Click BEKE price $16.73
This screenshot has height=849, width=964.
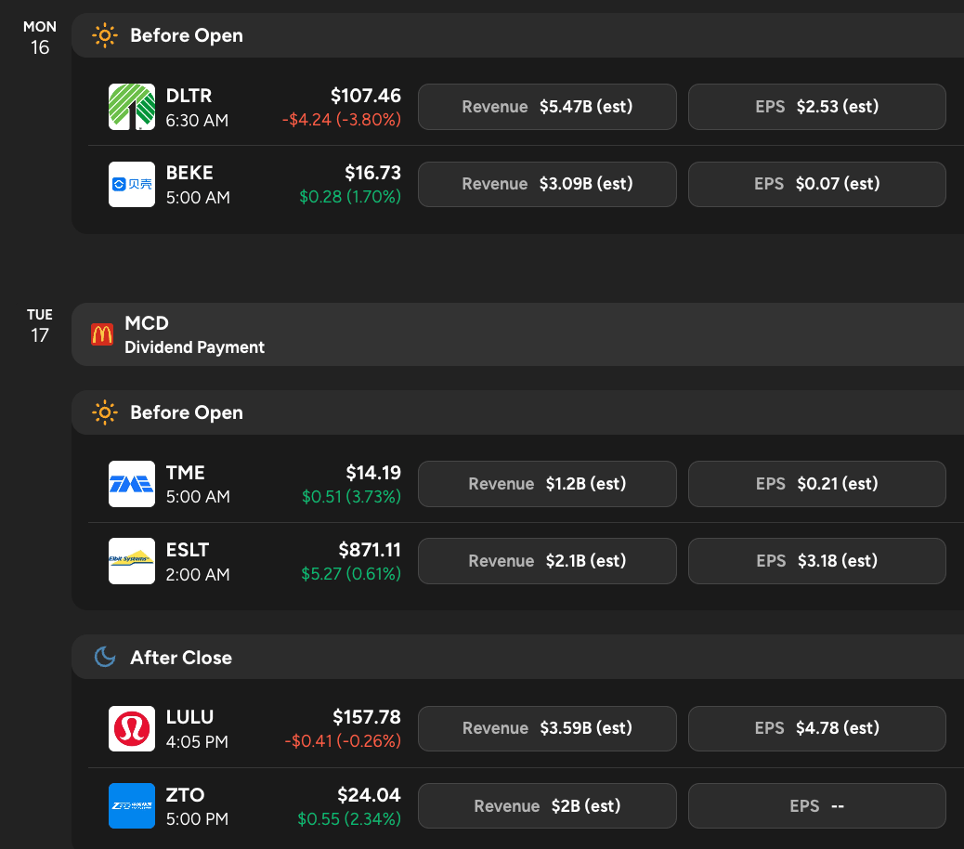(372, 173)
